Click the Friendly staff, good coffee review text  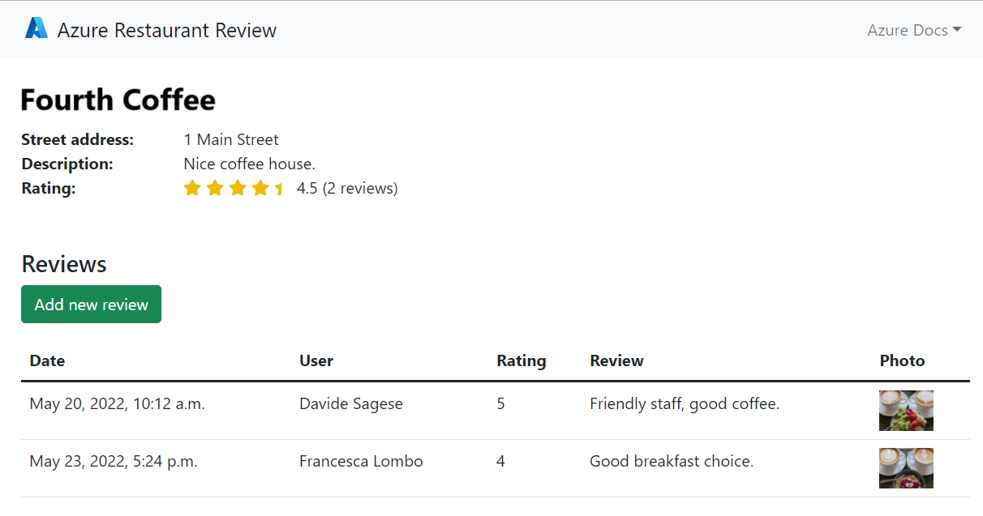pos(685,403)
